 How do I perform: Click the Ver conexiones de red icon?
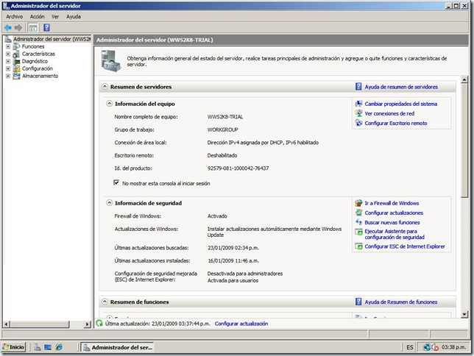coord(358,113)
